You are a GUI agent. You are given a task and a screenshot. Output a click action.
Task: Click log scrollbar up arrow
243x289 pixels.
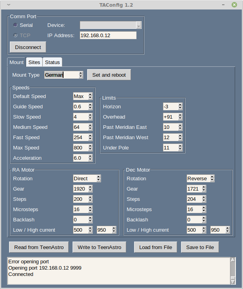tap(233, 260)
